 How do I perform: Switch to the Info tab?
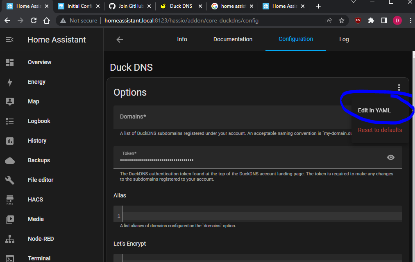click(182, 39)
